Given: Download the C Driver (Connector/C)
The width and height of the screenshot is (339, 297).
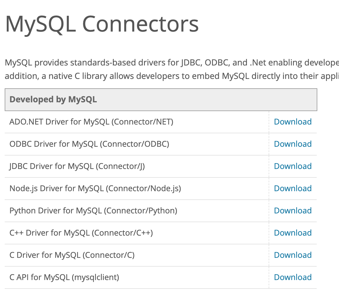Looking at the screenshot, I should pos(293,255).
